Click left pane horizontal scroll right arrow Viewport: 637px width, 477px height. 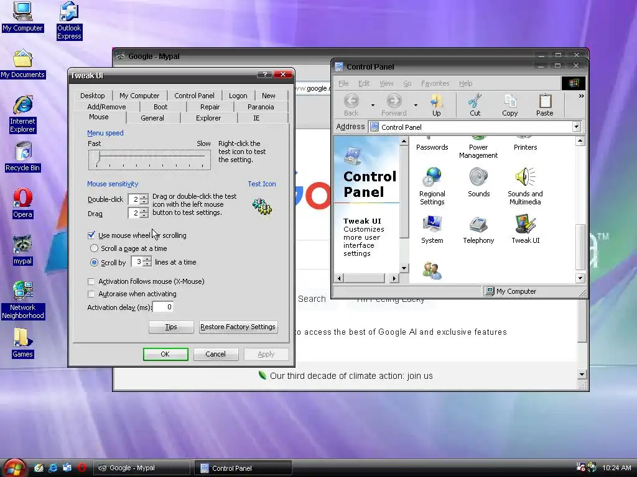394,278
